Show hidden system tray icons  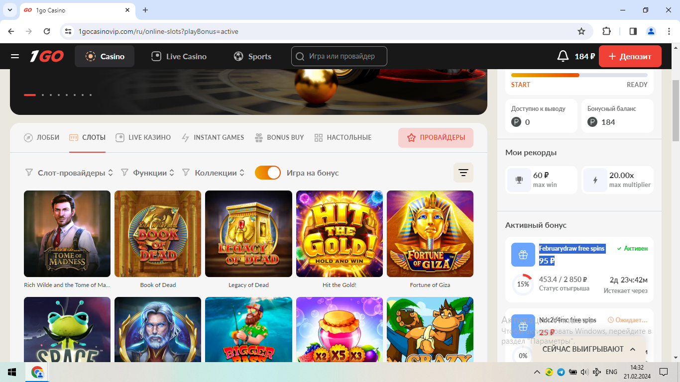pos(537,372)
